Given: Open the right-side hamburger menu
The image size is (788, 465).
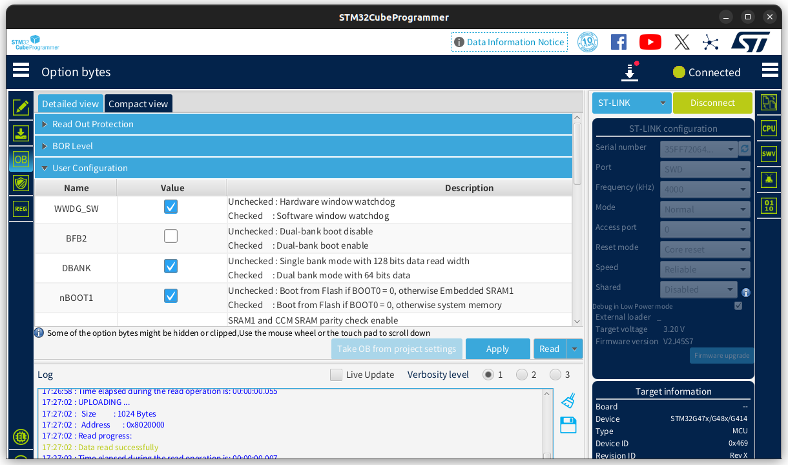Looking at the screenshot, I should click(770, 70).
